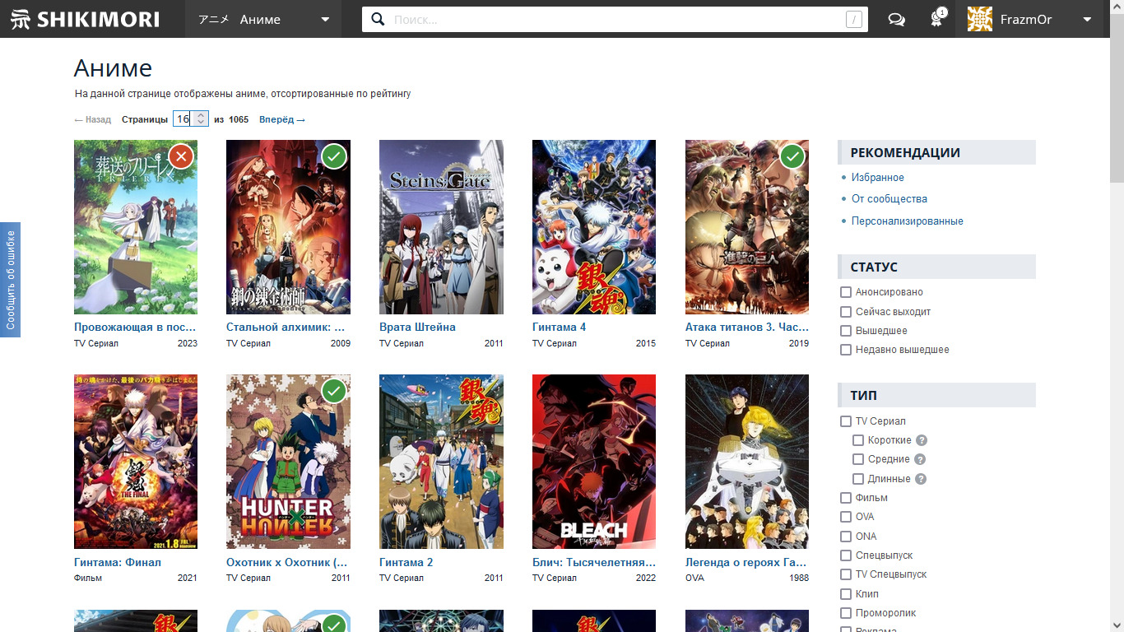Go to next page via Вперёд
The height and width of the screenshot is (632, 1124).
[282, 120]
